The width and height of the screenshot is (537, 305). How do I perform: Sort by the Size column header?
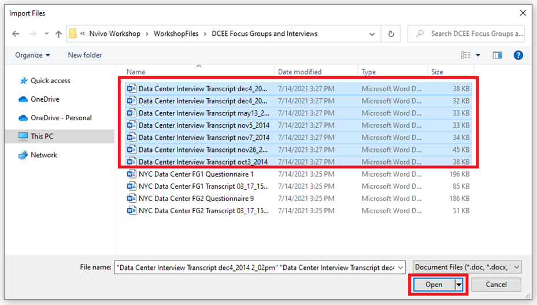coord(437,72)
